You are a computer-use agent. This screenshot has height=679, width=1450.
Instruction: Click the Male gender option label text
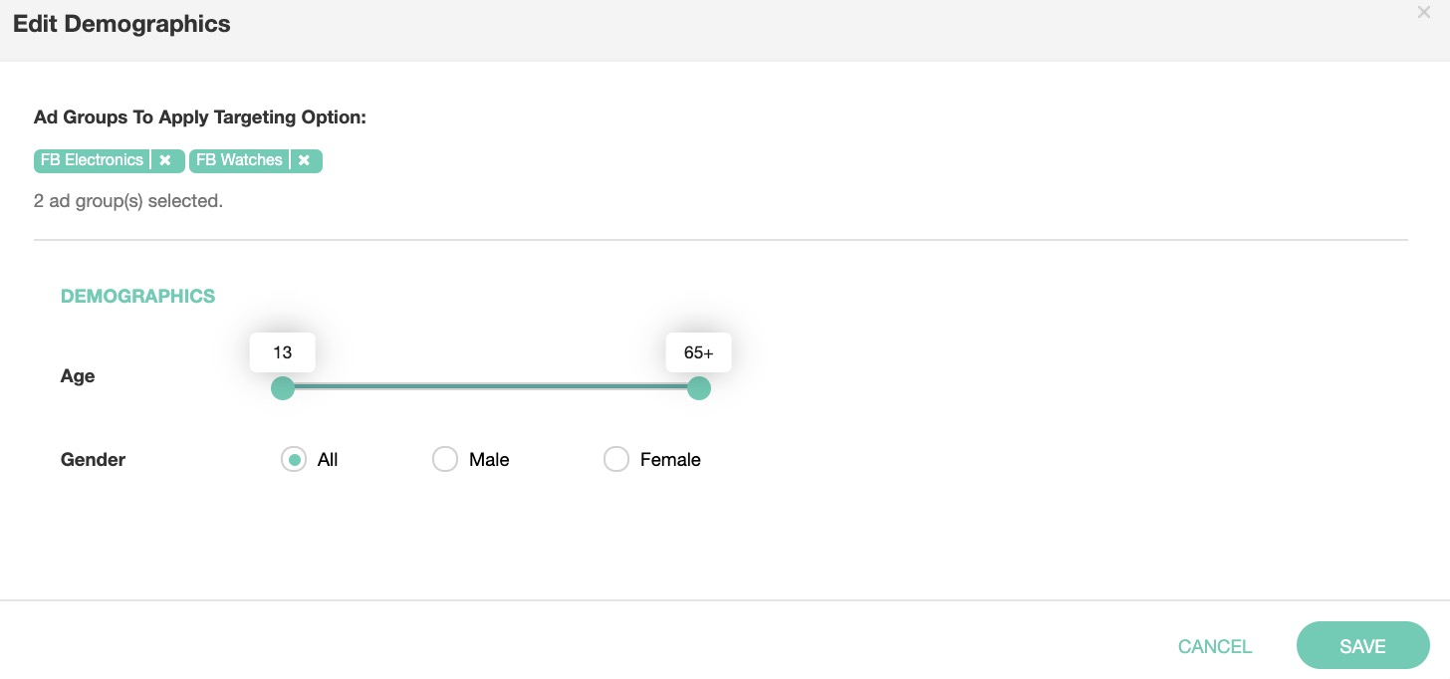click(489, 460)
